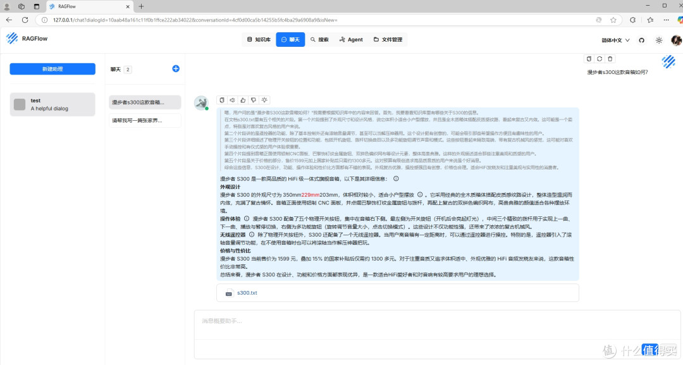The image size is (683, 365).
Task: Select the RAGFlow browser tab
Action: coord(89,6)
